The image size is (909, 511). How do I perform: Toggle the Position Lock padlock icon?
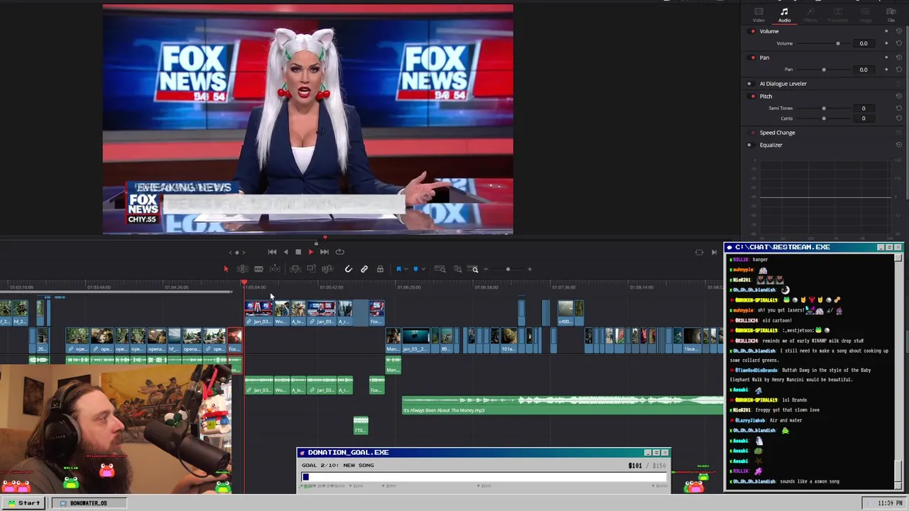click(380, 269)
